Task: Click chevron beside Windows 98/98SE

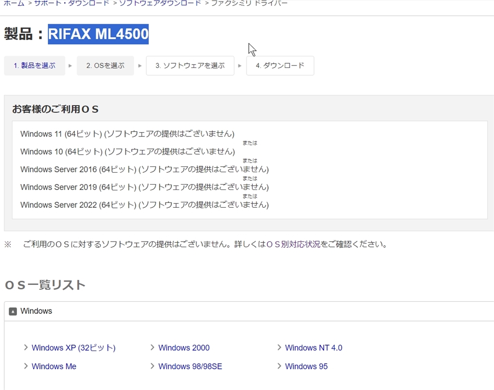Action: (x=152, y=366)
